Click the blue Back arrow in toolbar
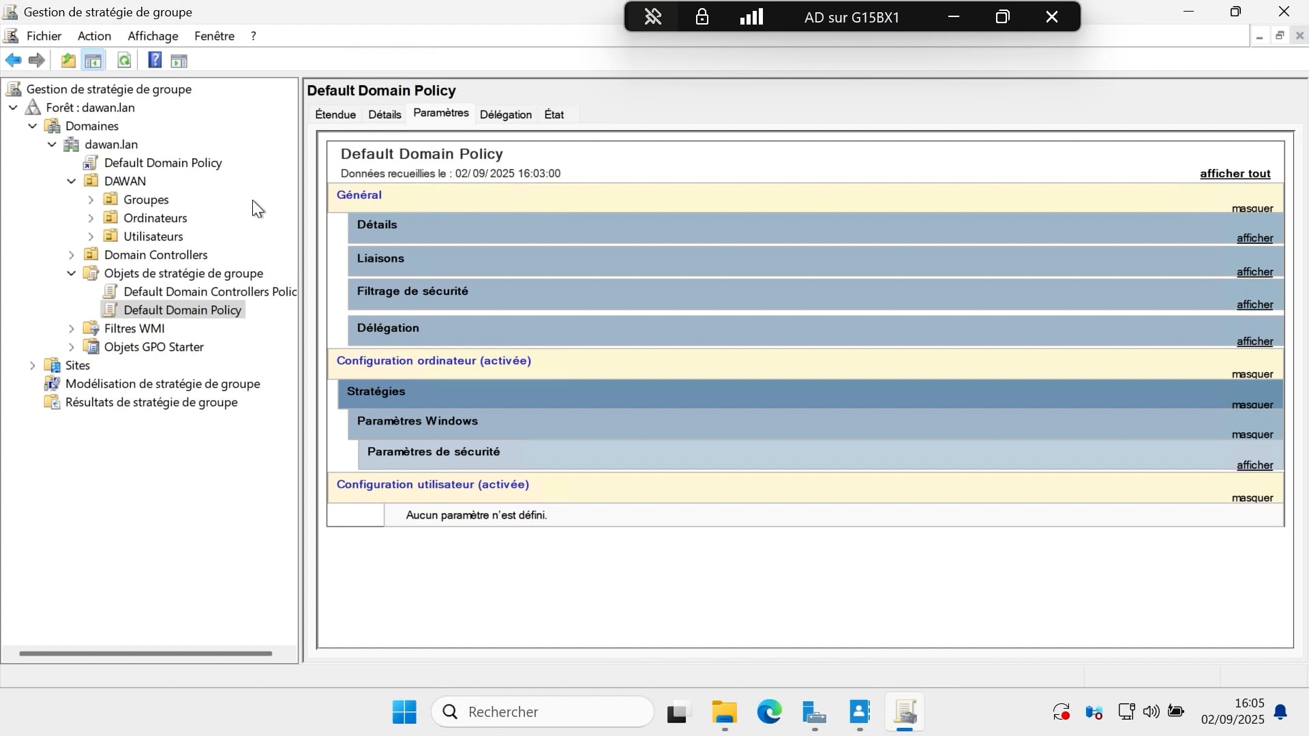 (13, 61)
